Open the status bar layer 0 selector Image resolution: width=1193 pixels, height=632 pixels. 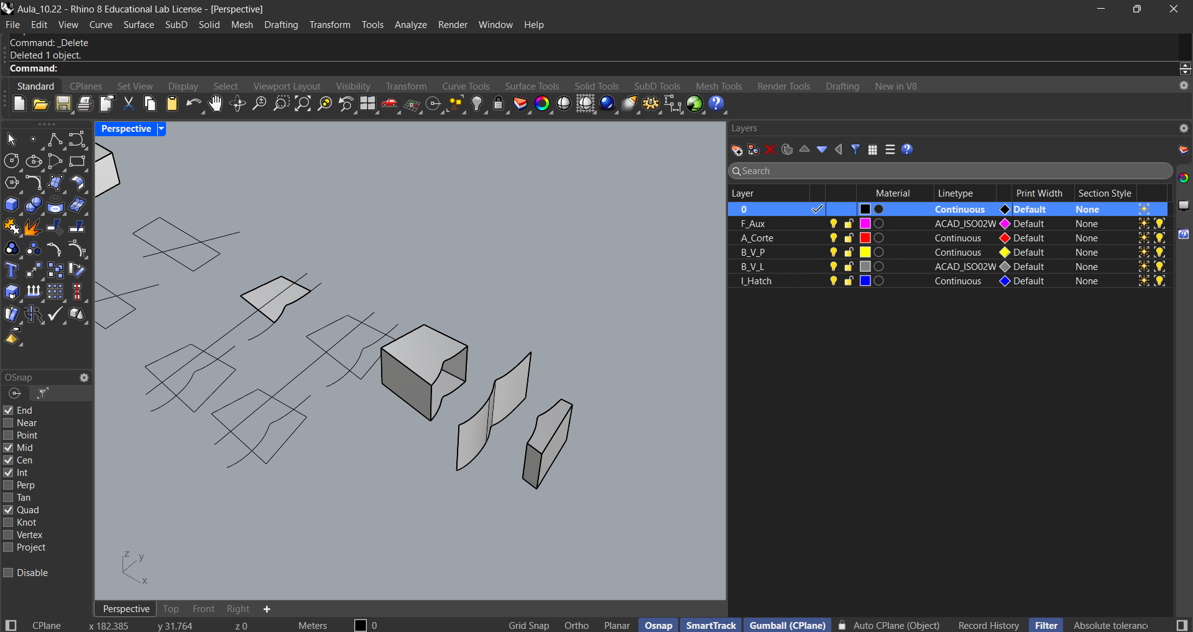pyautogui.click(x=366, y=626)
